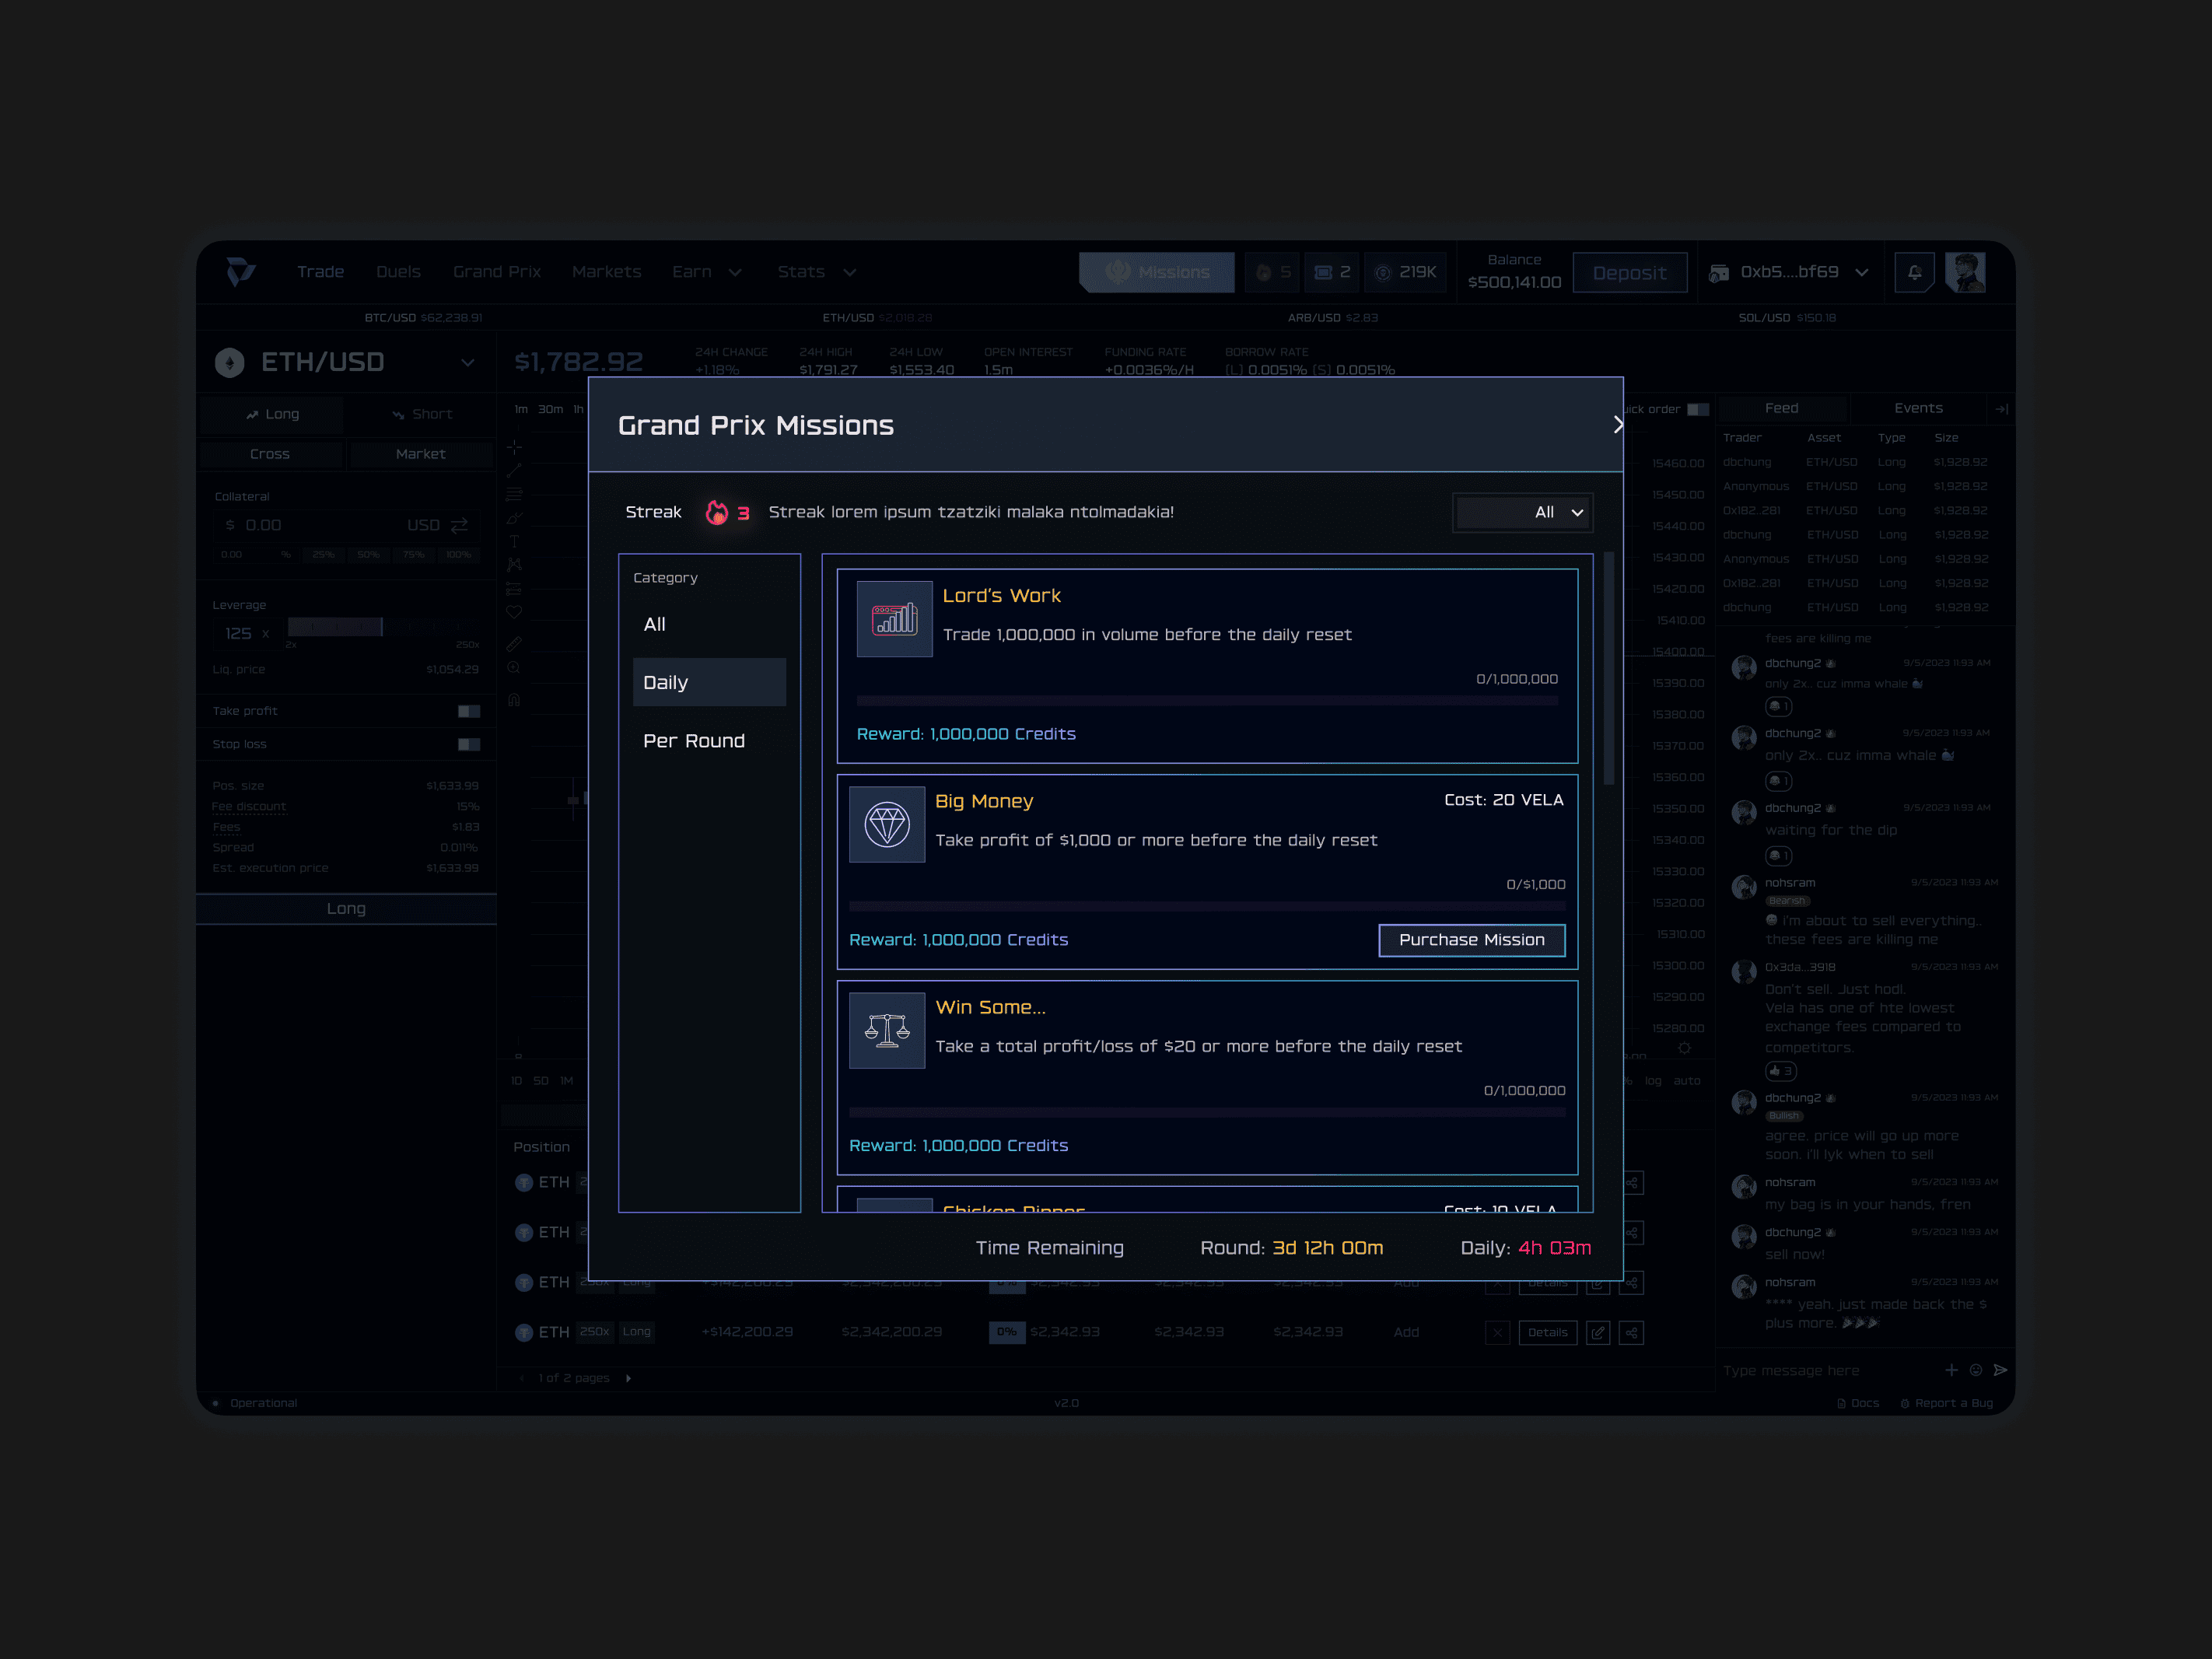Click the heart favorites chart icon
Screen dimensions: 2212x1659
514,612
